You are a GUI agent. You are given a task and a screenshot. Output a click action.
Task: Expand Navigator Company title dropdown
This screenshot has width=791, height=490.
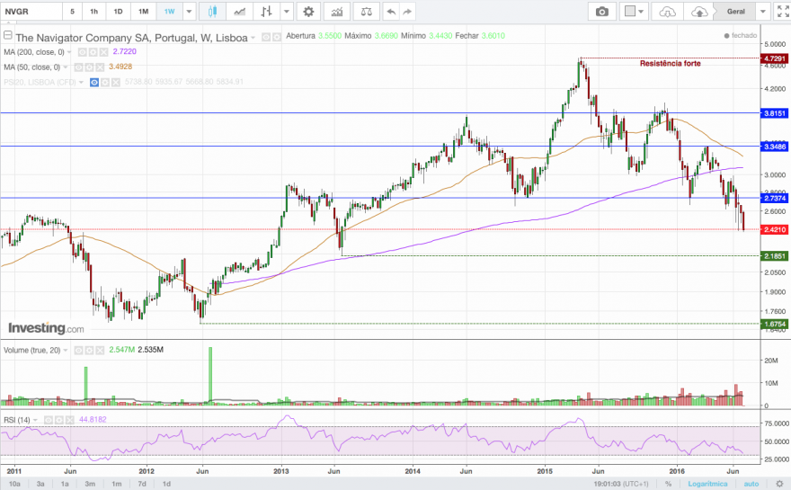click(253, 38)
